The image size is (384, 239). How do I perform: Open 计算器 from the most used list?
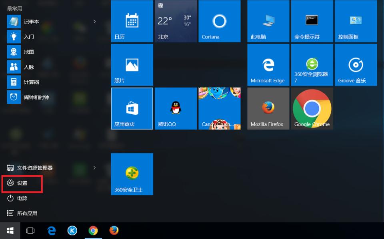[x=31, y=82]
